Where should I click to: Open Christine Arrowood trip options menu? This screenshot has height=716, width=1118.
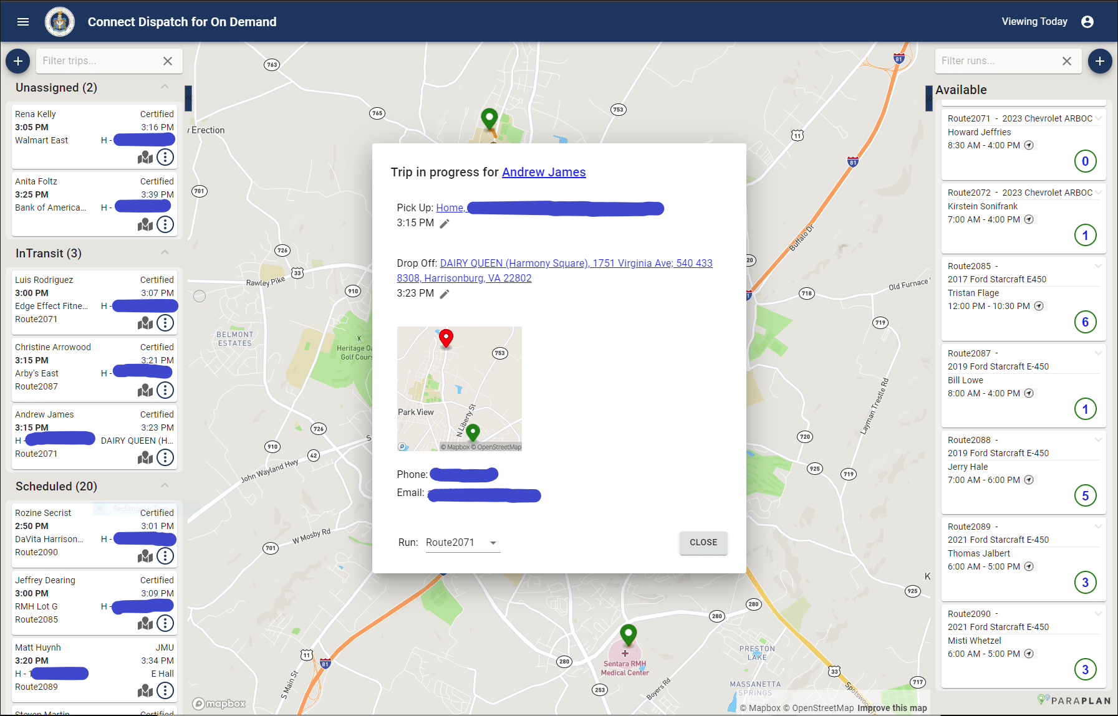[x=165, y=390]
